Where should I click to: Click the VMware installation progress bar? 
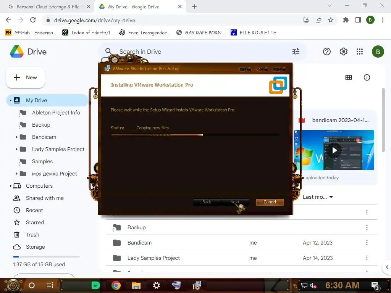tap(195, 135)
